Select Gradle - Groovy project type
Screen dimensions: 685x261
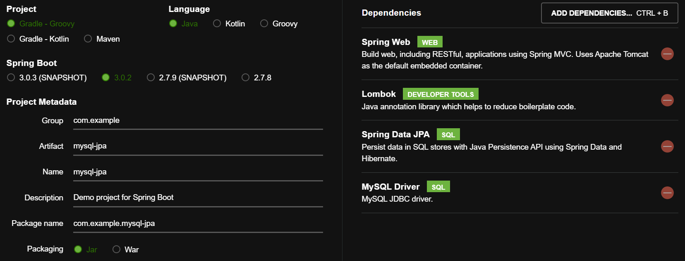click(x=41, y=24)
